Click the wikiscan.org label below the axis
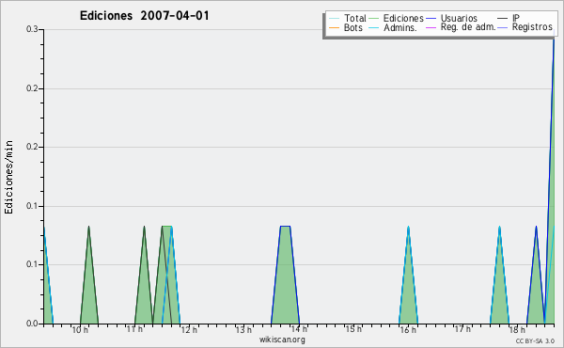This screenshot has width=564, height=348. point(282,340)
